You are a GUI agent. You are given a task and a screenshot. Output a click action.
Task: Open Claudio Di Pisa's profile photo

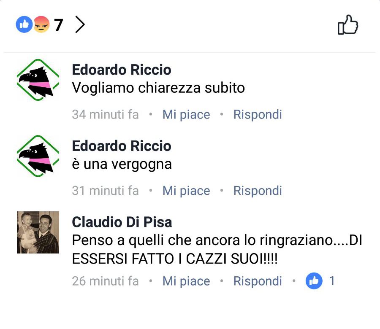click(38, 232)
